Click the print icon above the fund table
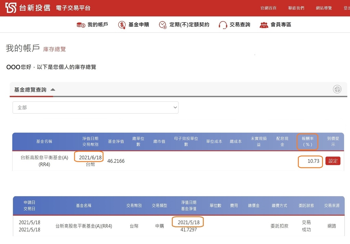Screen dimensions: 350x244 tap(337, 89)
